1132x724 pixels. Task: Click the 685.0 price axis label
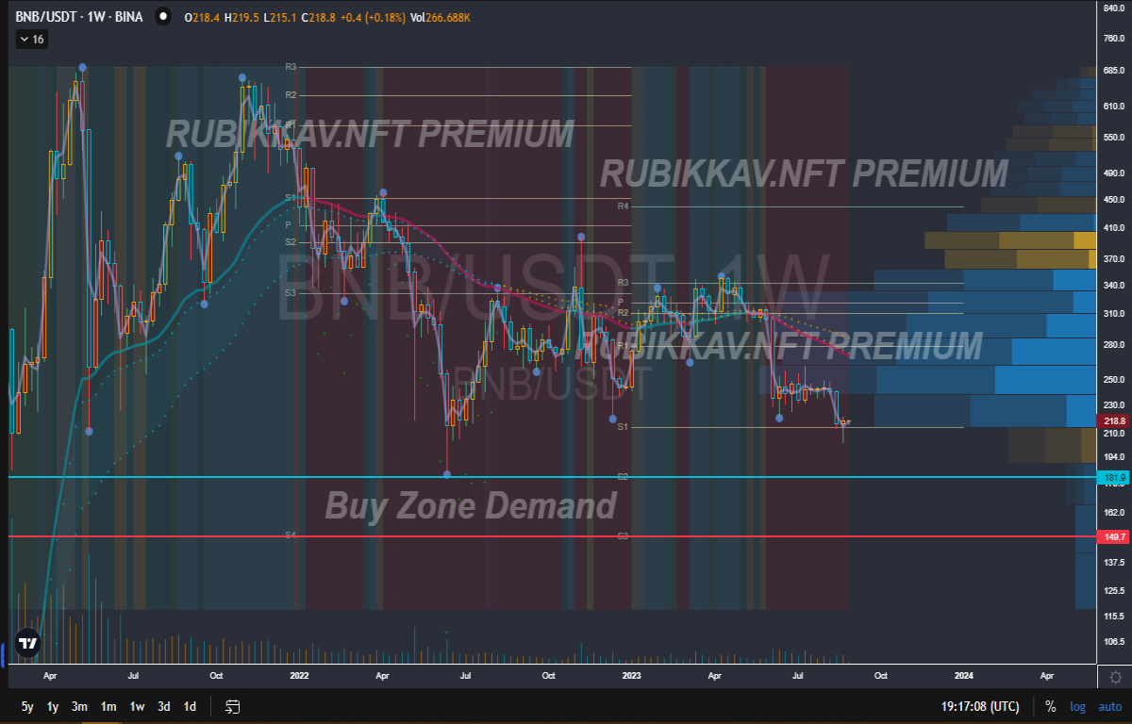coord(1115,72)
